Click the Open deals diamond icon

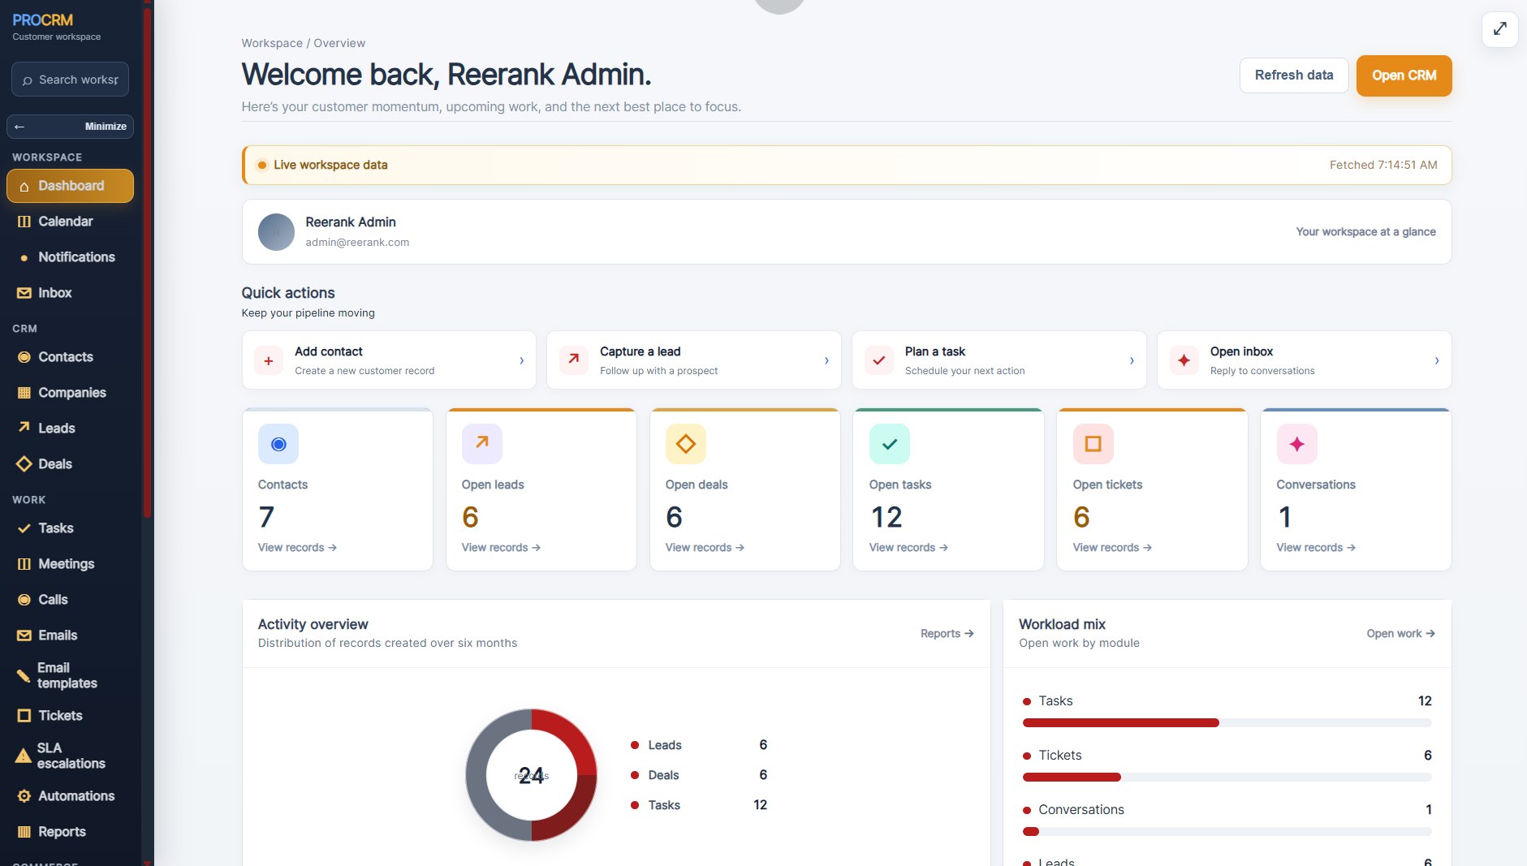686,444
